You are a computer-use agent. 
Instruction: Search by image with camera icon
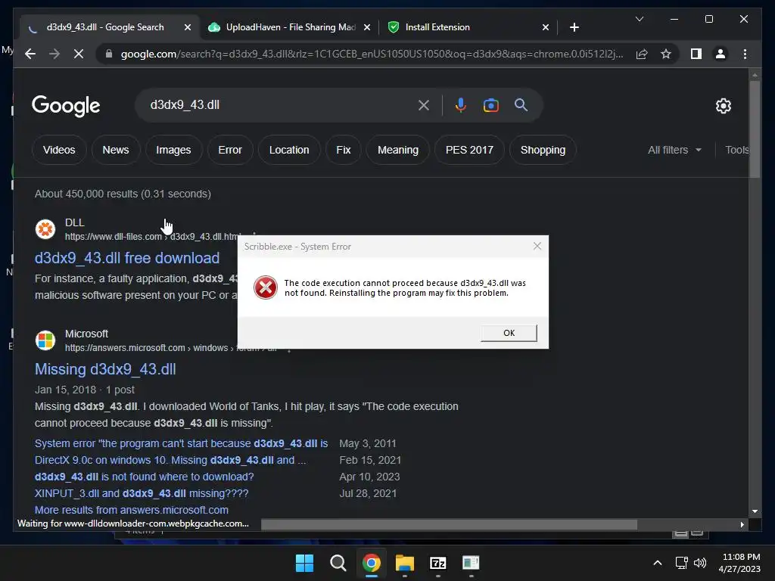click(490, 104)
